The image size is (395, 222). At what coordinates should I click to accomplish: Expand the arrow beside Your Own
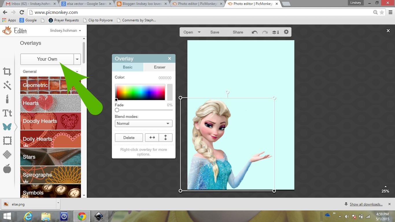pyautogui.click(x=77, y=59)
